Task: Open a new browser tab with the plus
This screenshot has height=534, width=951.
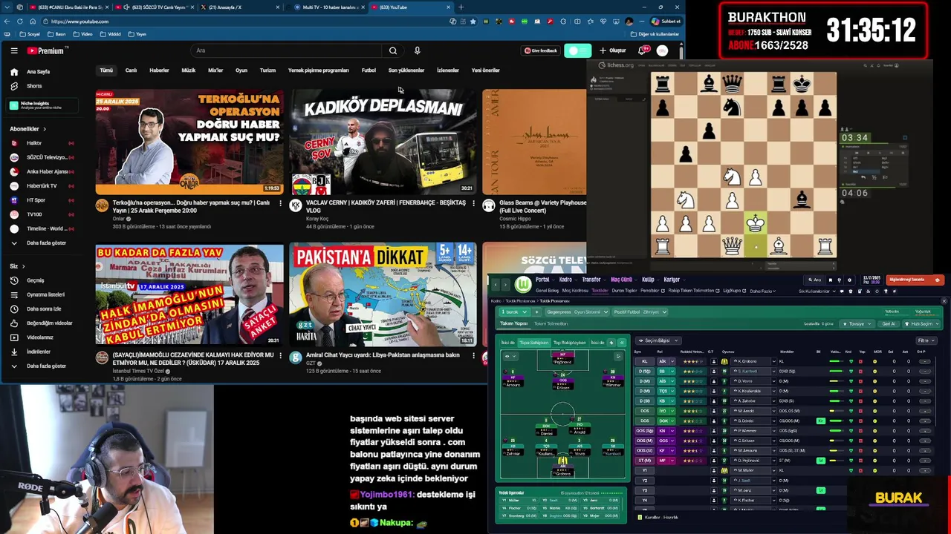Action: [461, 7]
